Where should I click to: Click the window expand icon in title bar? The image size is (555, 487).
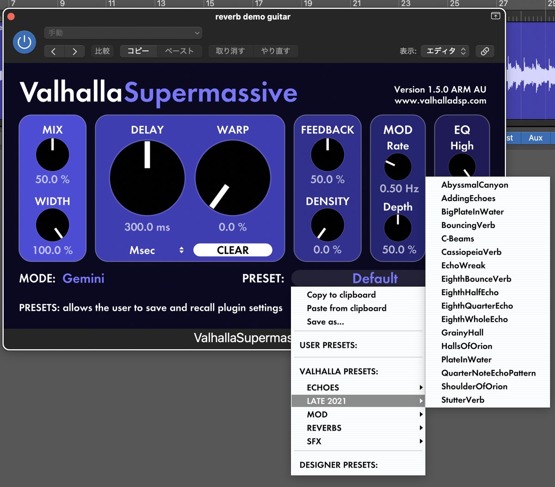click(x=495, y=16)
